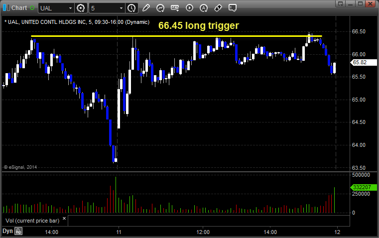The height and width of the screenshot is (238, 379).
Task: Select the pencil drawing tool
Action: point(146,8)
